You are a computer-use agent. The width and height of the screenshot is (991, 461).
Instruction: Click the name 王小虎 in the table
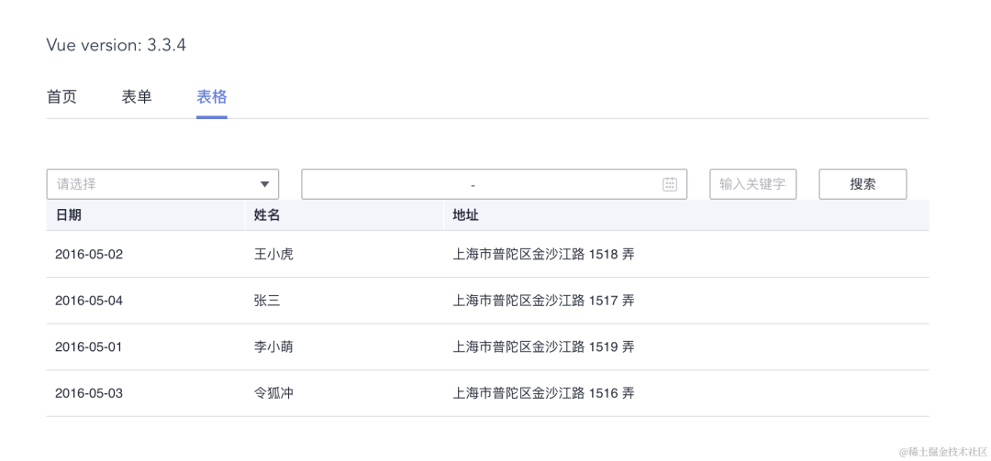point(273,255)
